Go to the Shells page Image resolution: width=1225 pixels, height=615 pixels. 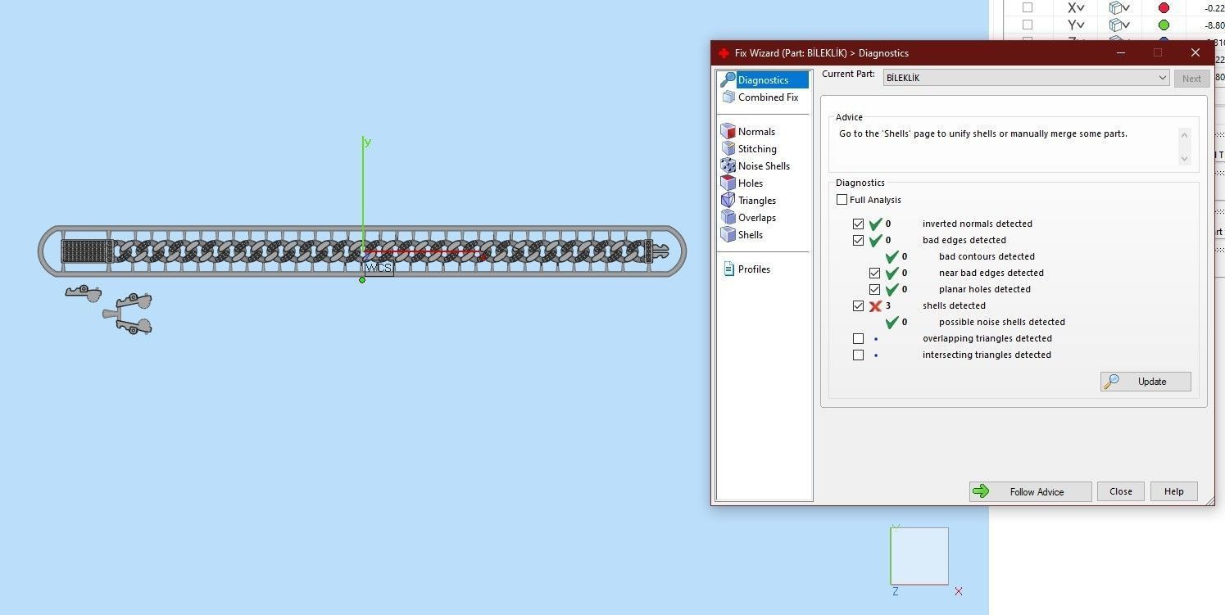click(x=751, y=235)
